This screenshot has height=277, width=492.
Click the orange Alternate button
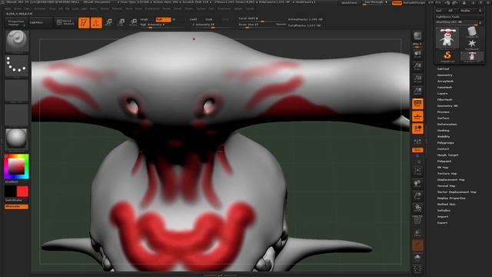[16, 207]
